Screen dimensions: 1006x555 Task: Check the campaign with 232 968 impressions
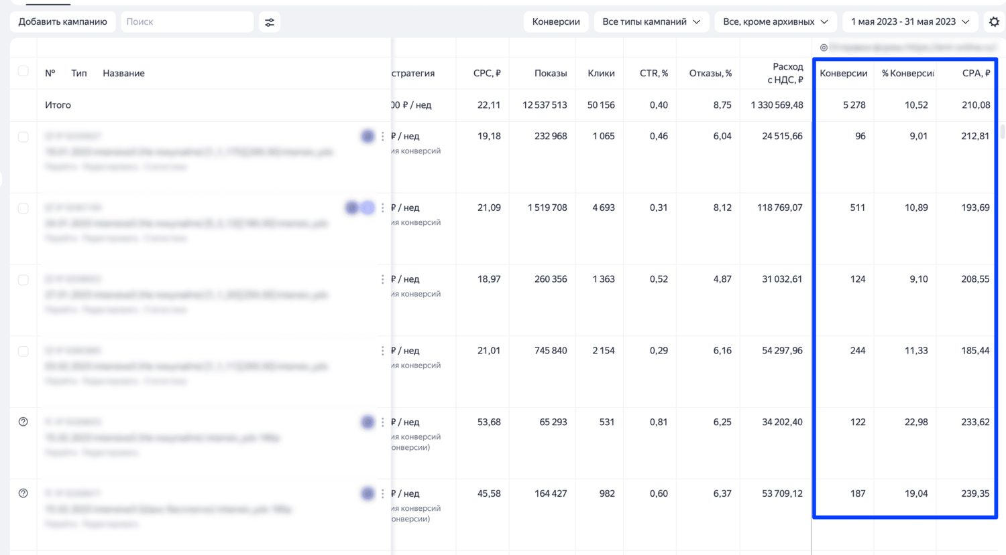pos(23,137)
